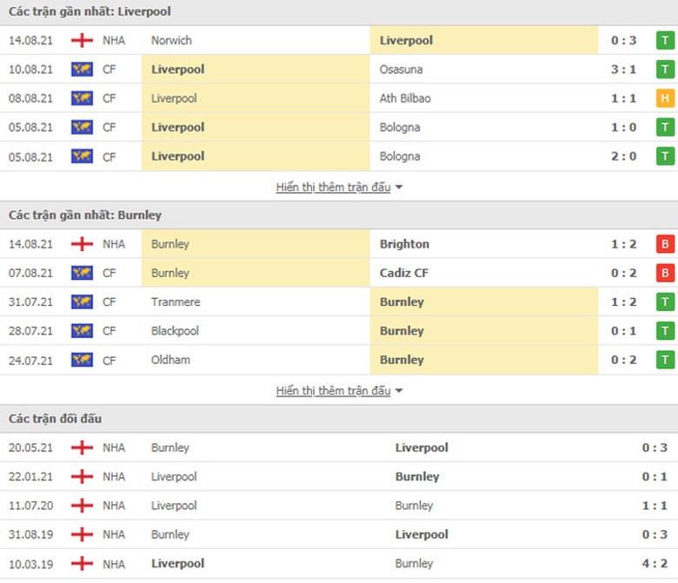Expand more Liverpool matches with arrow
Viewport: 678px width, 583px height.
(399, 188)
